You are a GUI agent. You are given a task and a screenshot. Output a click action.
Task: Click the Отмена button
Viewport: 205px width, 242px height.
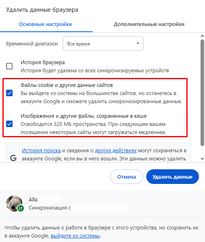coord(126,177)
